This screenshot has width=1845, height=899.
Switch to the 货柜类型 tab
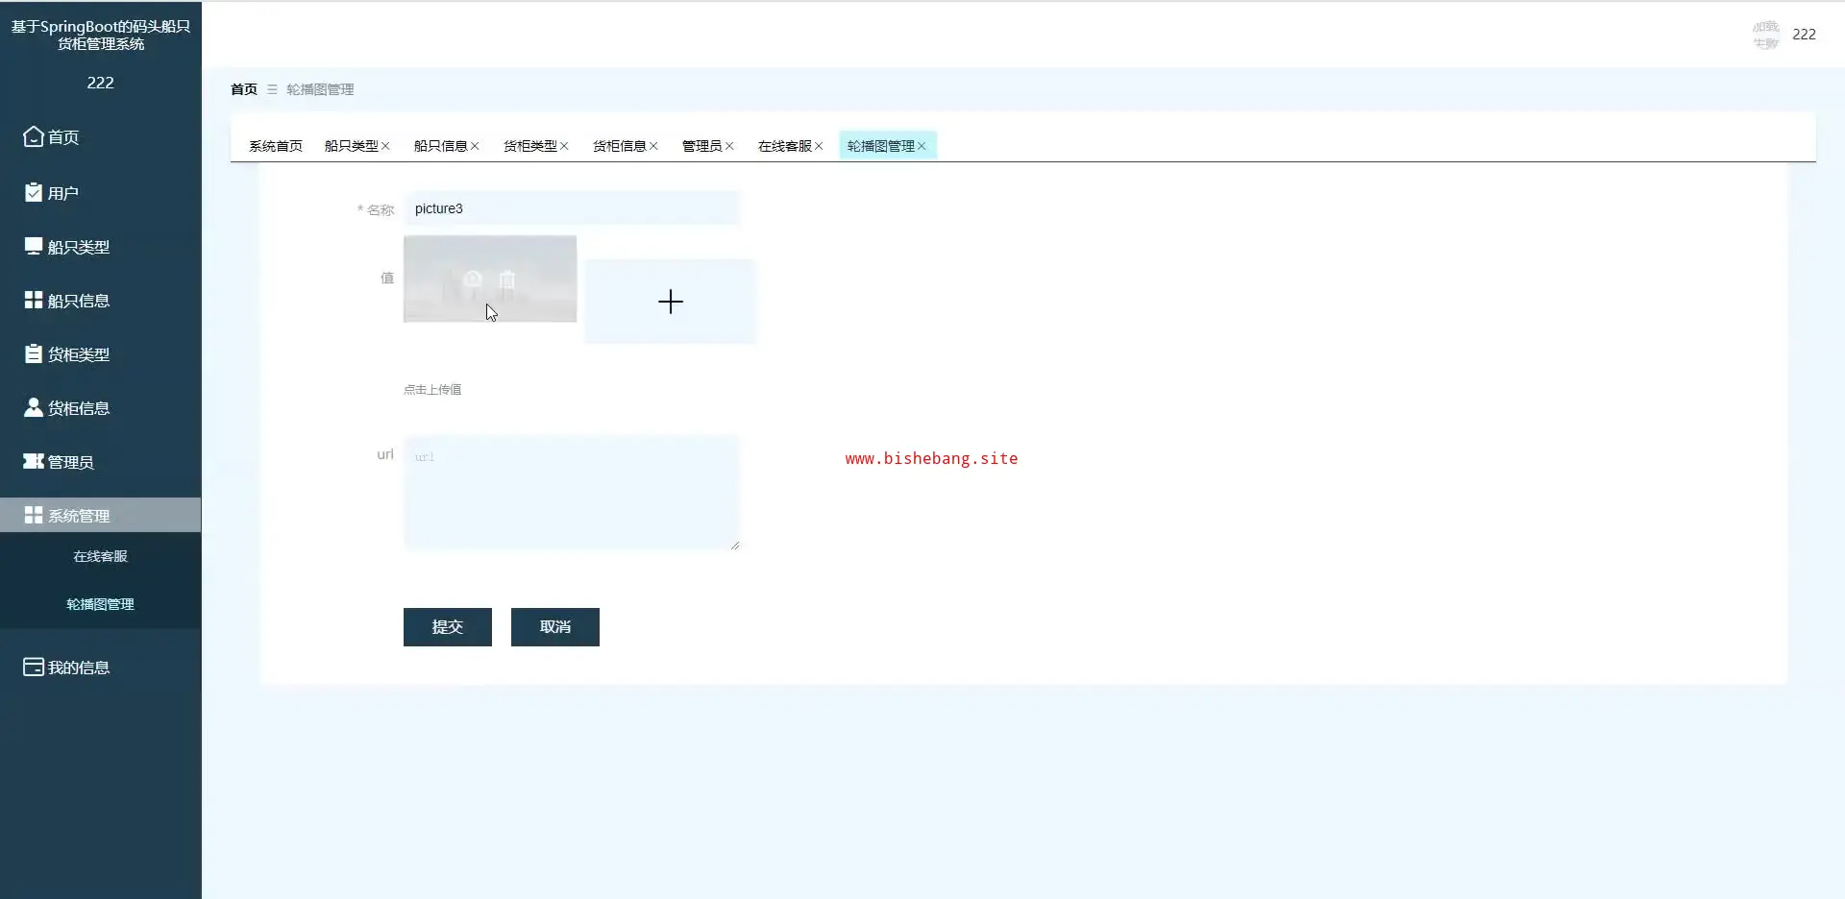pyautogui.click(x=530, y=146)
